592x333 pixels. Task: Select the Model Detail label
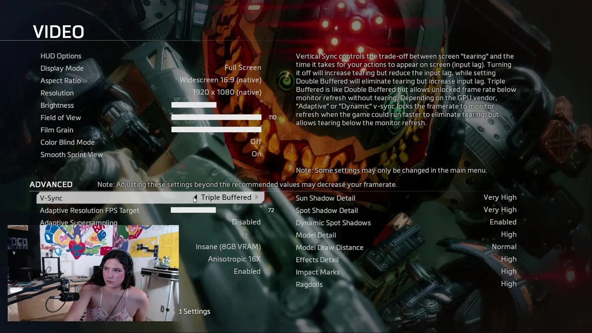pos(316,235)
